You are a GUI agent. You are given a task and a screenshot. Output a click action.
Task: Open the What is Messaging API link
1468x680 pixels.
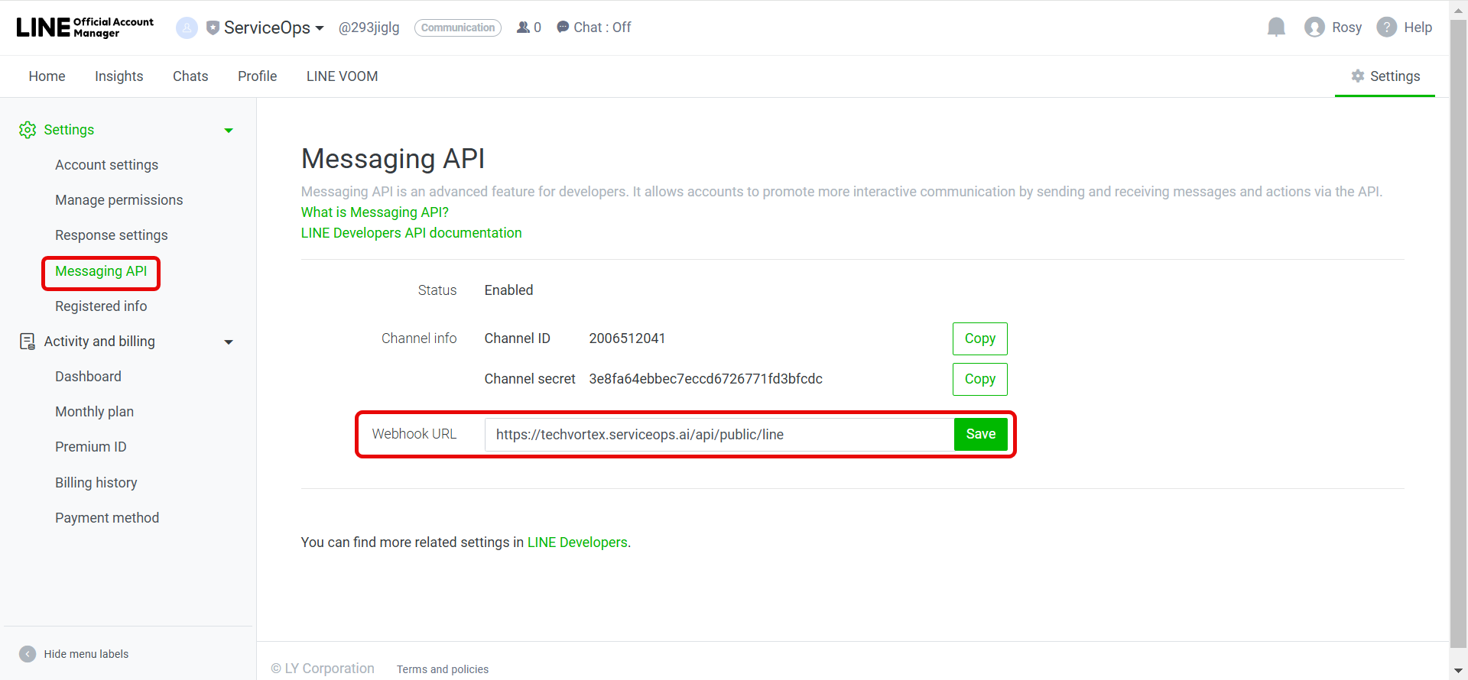(375, 212)
